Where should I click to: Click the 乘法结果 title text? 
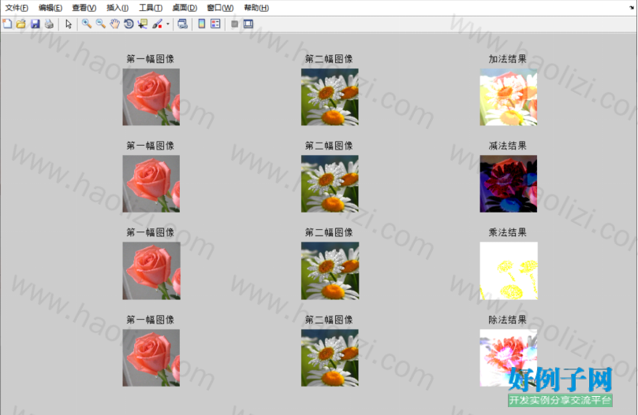point(507,232)
